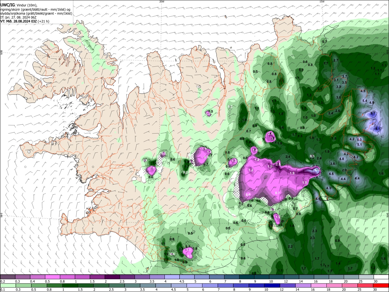Image resolution: width=389 pixels, height=292 pixels.
Task: Click the 2.9 value on the map
Action: coord(344,170)
